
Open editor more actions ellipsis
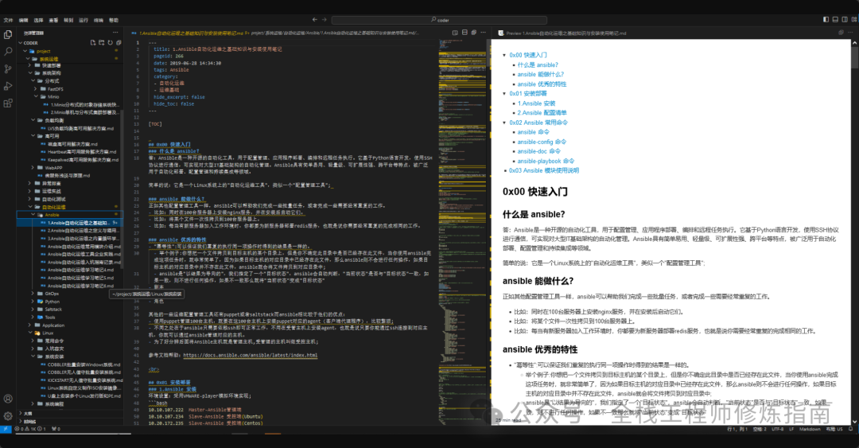(x=484, y=33)
